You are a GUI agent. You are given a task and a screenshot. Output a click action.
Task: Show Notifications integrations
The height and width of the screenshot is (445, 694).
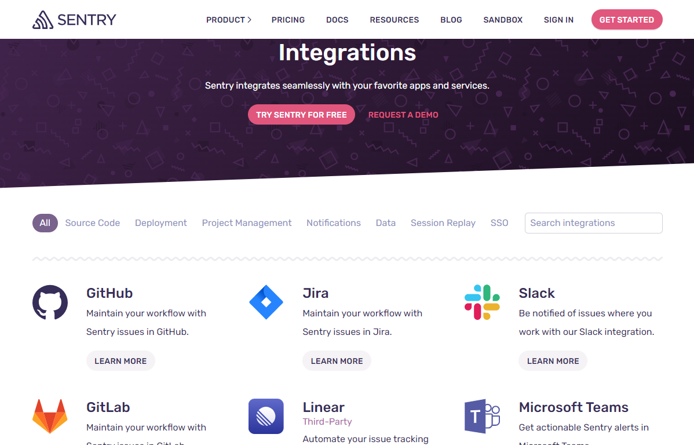tap(334, 222)
